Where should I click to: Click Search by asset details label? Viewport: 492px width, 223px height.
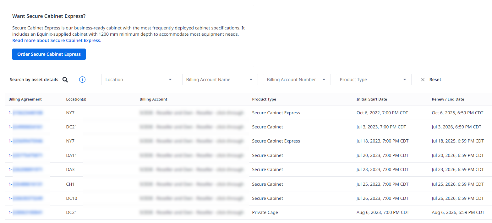(x=34, y=80)
